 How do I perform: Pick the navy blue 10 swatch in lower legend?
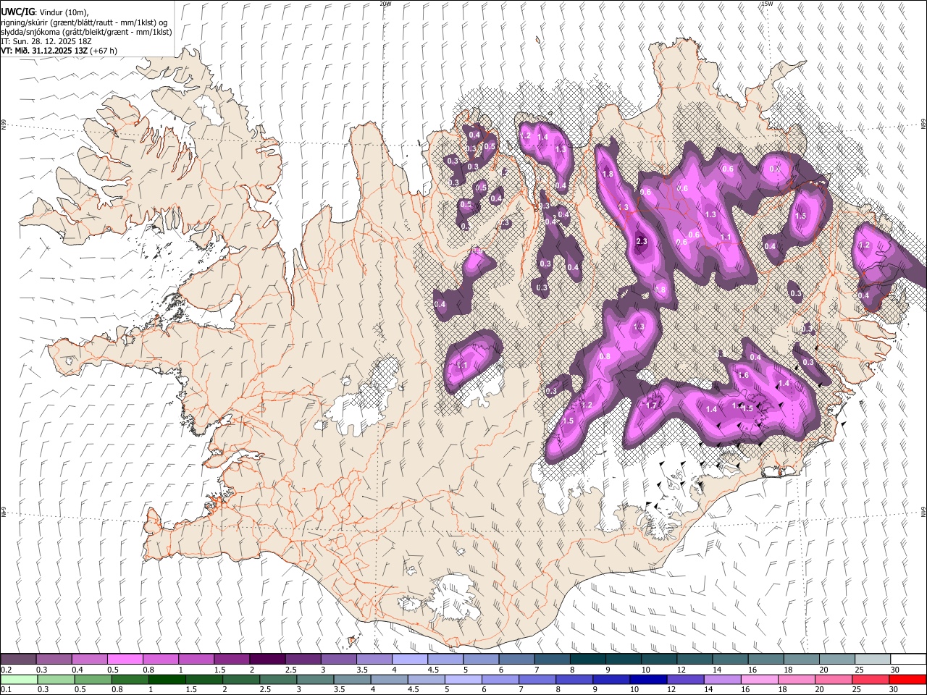point(647,680)
